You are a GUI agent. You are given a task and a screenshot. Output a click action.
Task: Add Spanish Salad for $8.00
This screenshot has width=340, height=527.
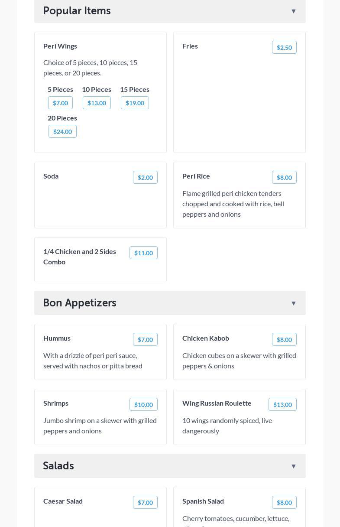pos(284,503)
